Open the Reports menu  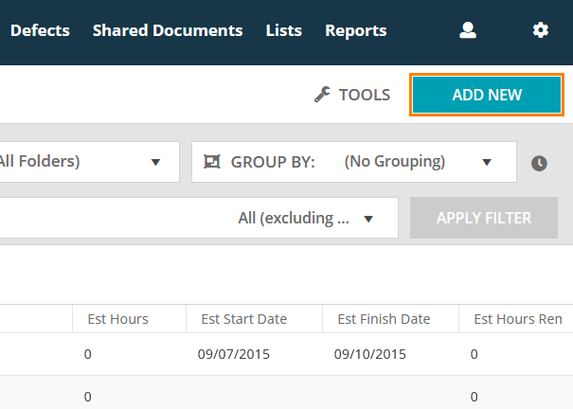point(355,30)
